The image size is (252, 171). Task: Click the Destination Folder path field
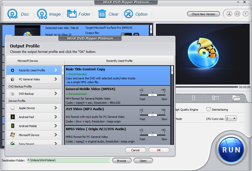coord(69,160)
